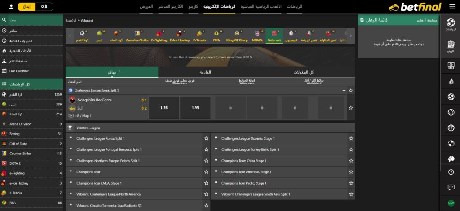The width and height of the screenshot is (460, 211).
Task: Open Live Calendar in the sidebar
Action: tap(32, 71)
